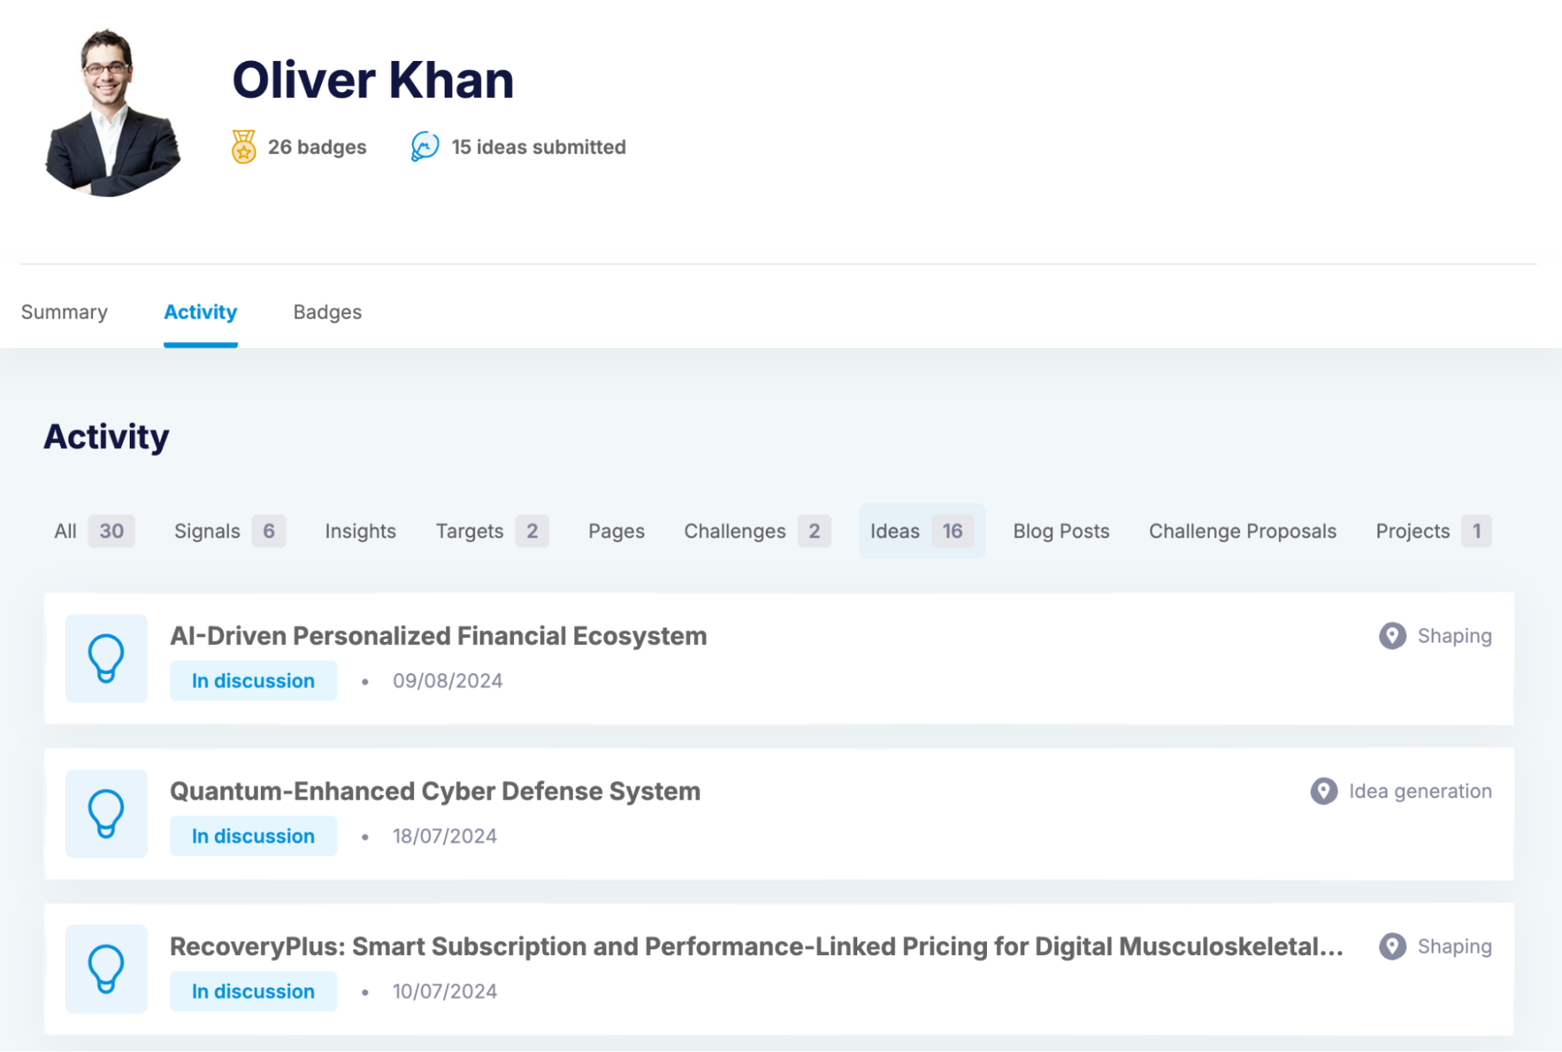This screenshot has width=1562, height=1052.
Task: Click location pin icon on AI-Driven Financial row
Action: [x=1392, y=636]
